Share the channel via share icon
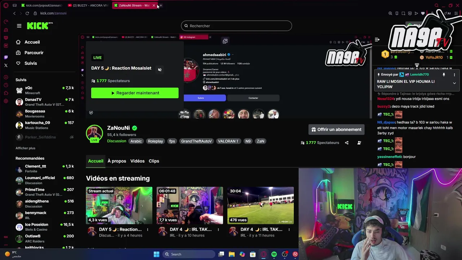 click(x=346, y=143)
